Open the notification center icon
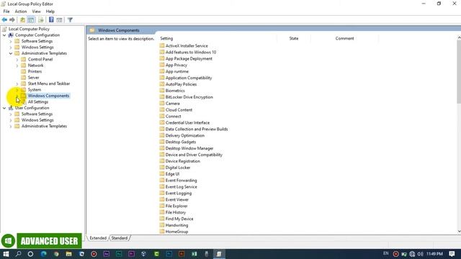 pos(452,254)
